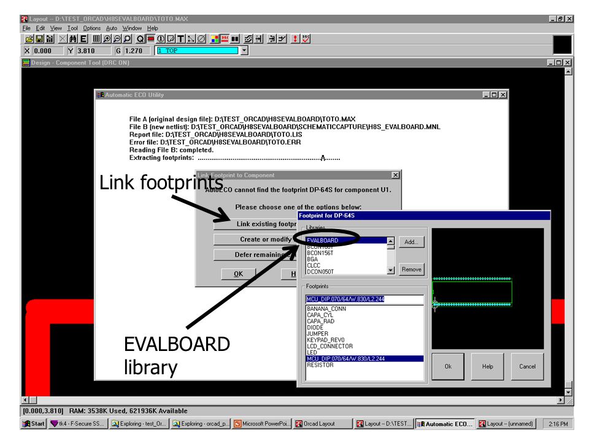Select the Component tool icon
The image size is (589, 441).
(x=151, y=39)
